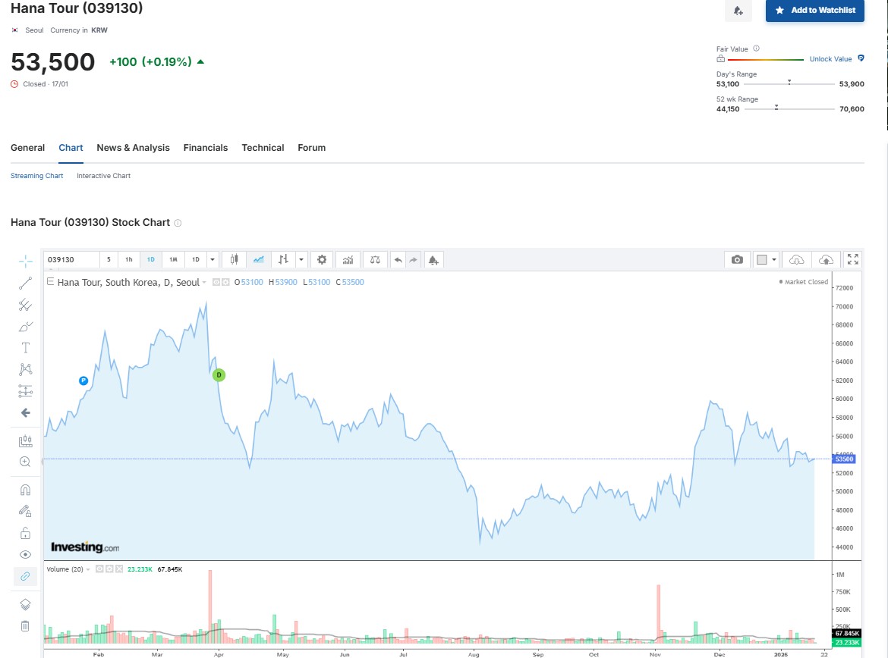Viewport: 888px width, 658px height.
Task: Switch to candlestick chart style
Action: tap(234, 260)
